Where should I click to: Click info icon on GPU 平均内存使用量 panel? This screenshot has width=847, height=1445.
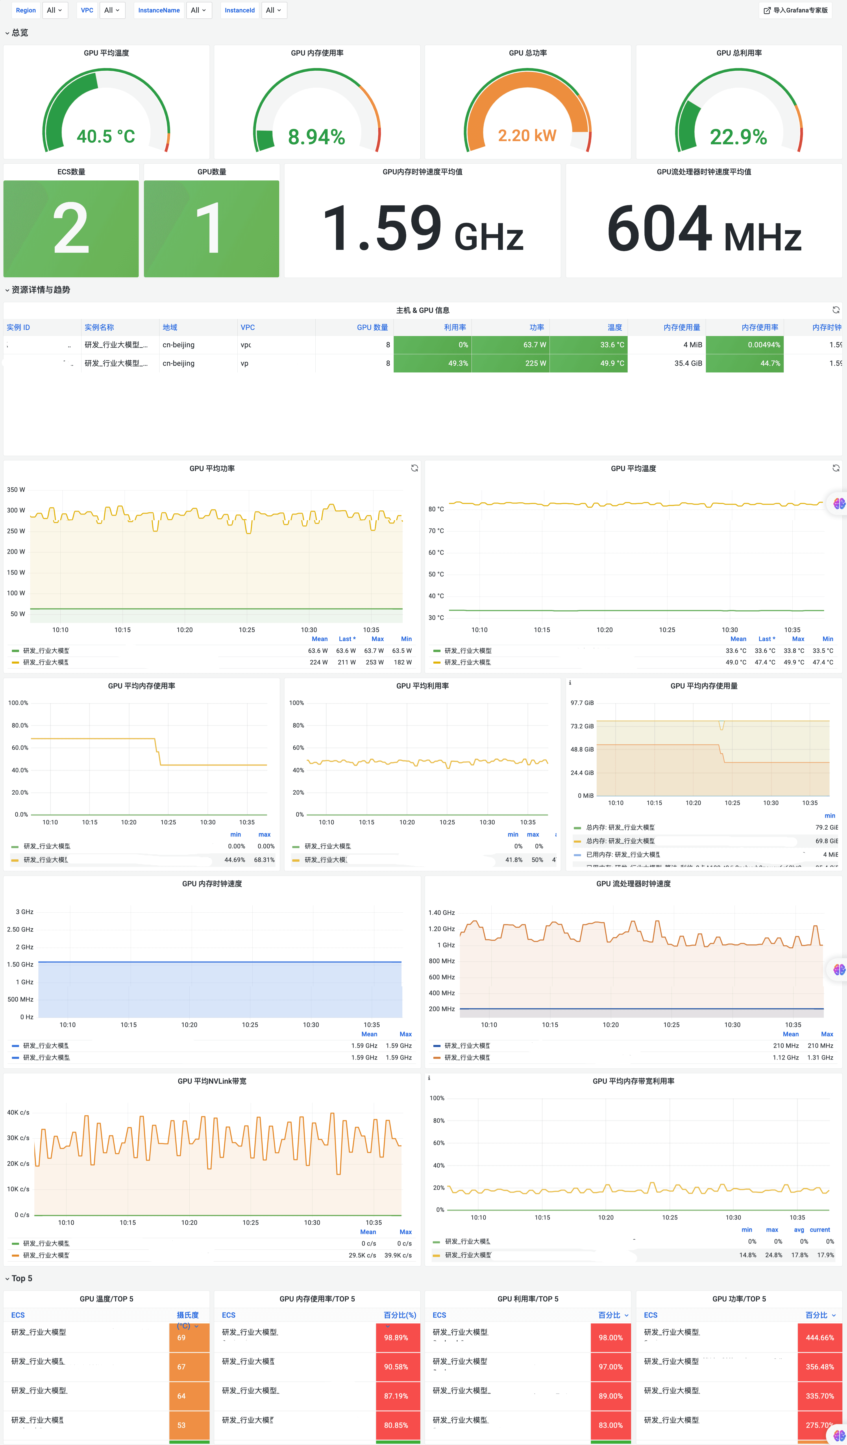[570, 683]
